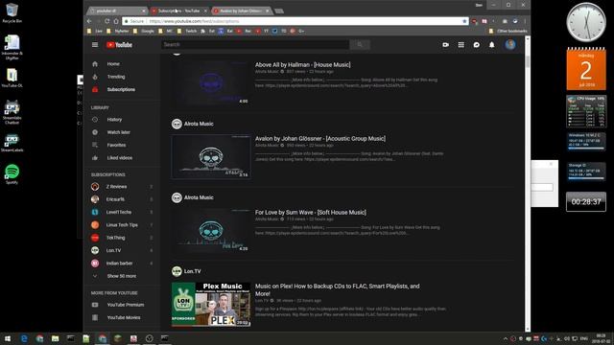Screen dimensions: 614x345
Task: Click the browser back arrow
Action: pos(89,21)
